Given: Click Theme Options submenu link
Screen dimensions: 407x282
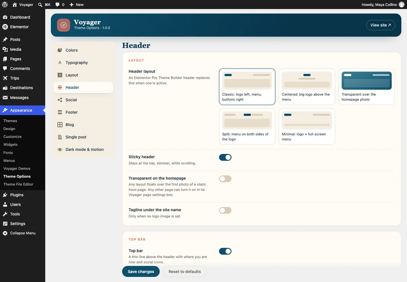Looking at the screenshot, I should 17,176.
